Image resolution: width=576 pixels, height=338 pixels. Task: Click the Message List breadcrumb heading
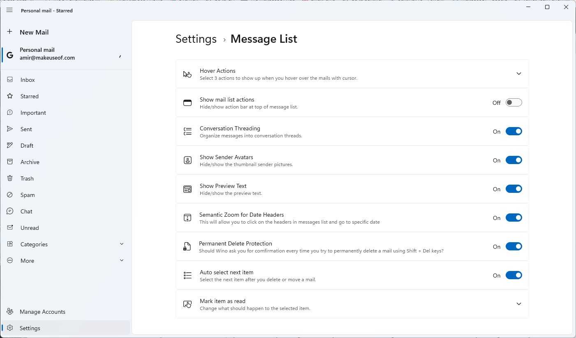[264, 39]
